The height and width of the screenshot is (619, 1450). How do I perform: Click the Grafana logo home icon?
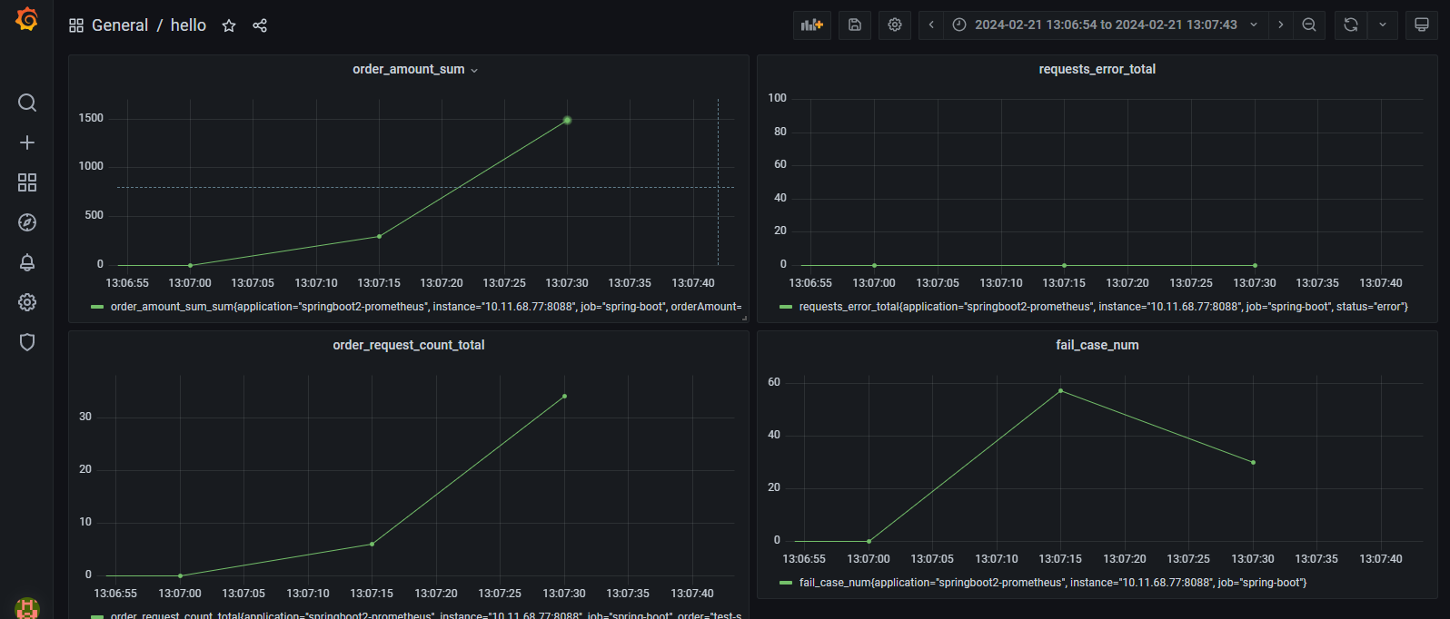tap(27, 19)
